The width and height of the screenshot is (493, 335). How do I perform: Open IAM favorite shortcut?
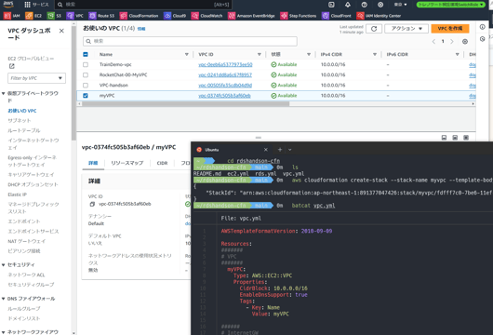click(x=12, y=16)
